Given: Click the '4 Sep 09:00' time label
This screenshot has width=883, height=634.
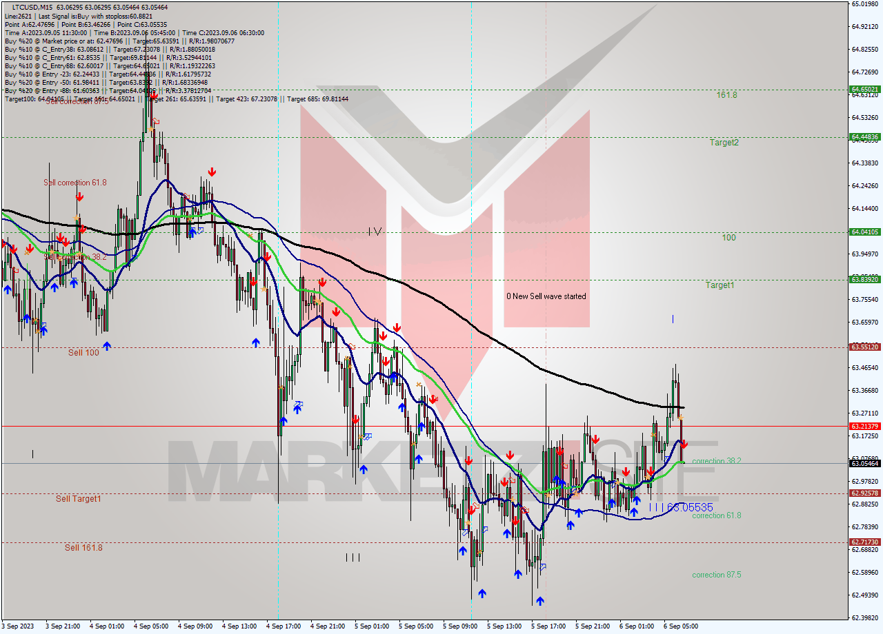Looking at the screenshot, I should pos(195,626).
